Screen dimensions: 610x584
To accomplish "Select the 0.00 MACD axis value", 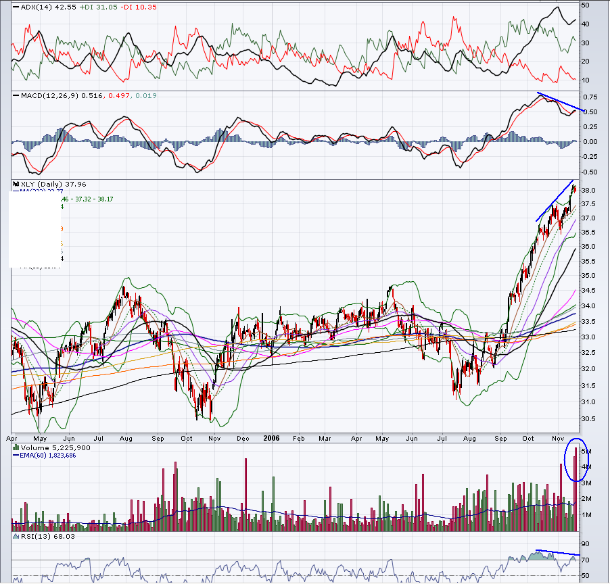I will click(x=590, y=142).
